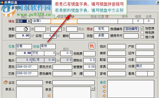Click the 楼层 input field
159x98 pixels.
pyautogui.click(x=138, y=21)
